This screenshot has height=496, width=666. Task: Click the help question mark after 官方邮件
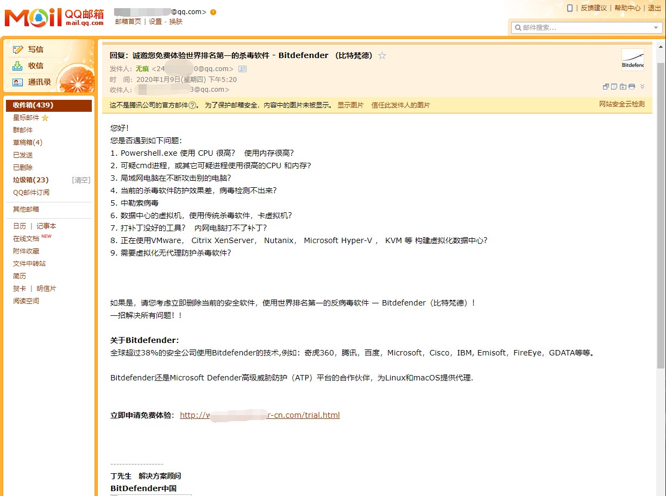point(192,105)
